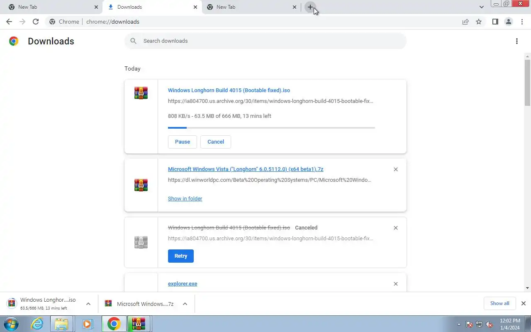Click the 'Today' date heading

132,68
